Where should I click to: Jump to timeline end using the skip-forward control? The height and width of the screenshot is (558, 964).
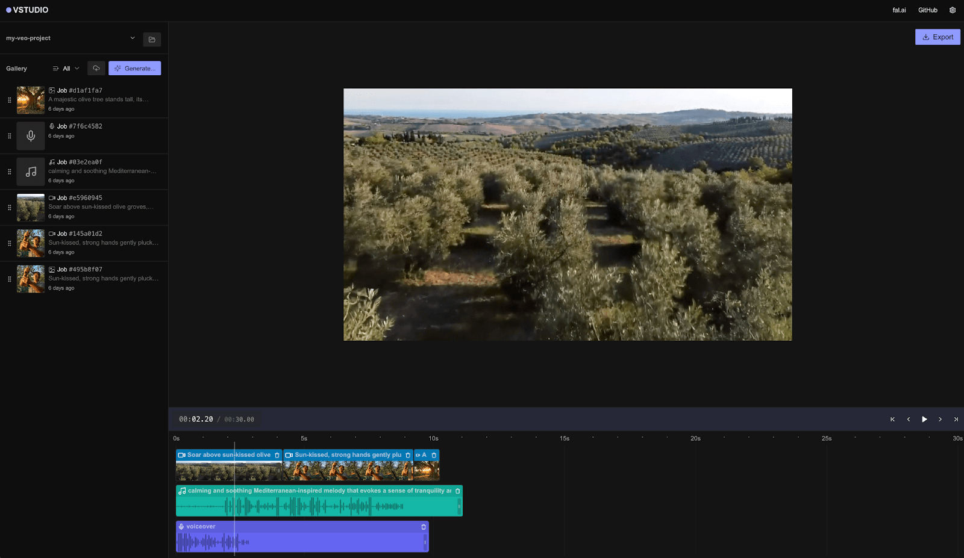[956, 419]
